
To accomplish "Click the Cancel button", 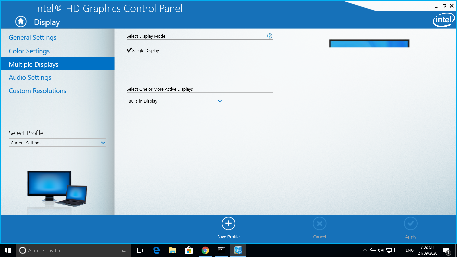I will (319, 228).
